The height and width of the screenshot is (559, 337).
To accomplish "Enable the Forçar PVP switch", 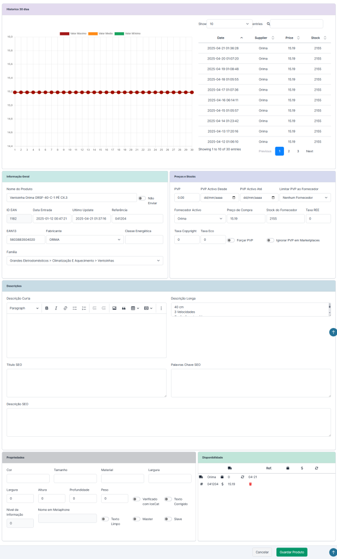I will [x=232, y=240].
